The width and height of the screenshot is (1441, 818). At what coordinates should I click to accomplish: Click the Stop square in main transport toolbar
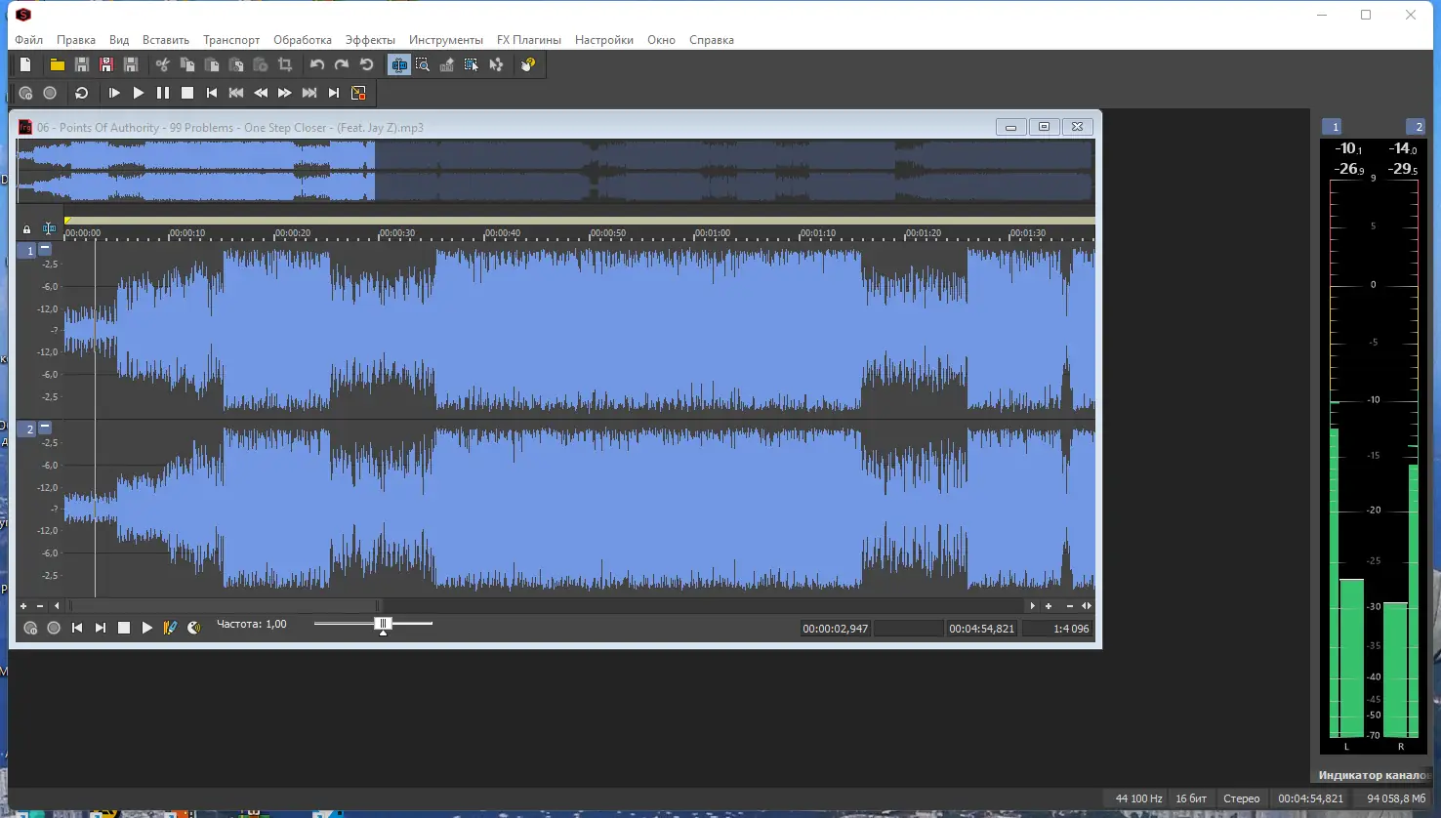click(x=187, y=93)
